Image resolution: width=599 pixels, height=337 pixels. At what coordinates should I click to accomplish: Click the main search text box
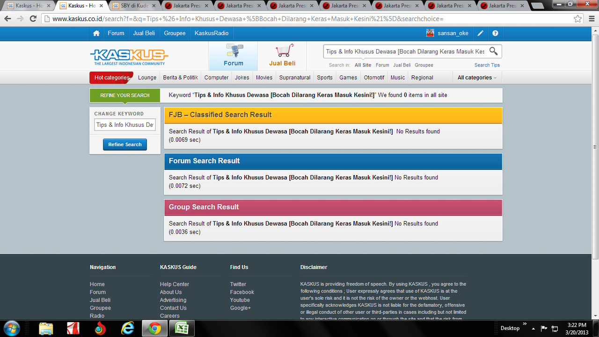click(405, 51)
